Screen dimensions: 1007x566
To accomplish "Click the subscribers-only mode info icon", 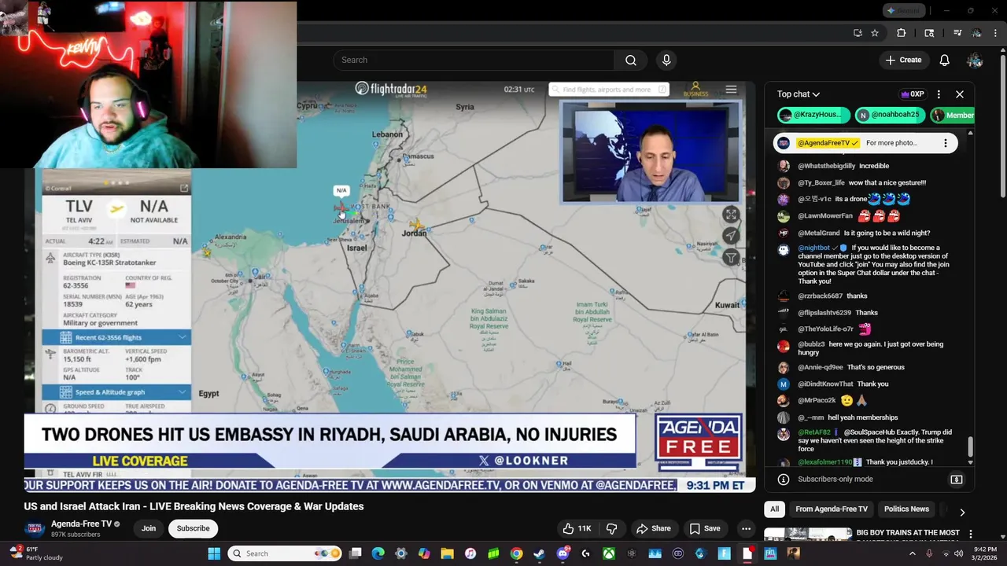I will pyautogui.click(x=783, y=480).
